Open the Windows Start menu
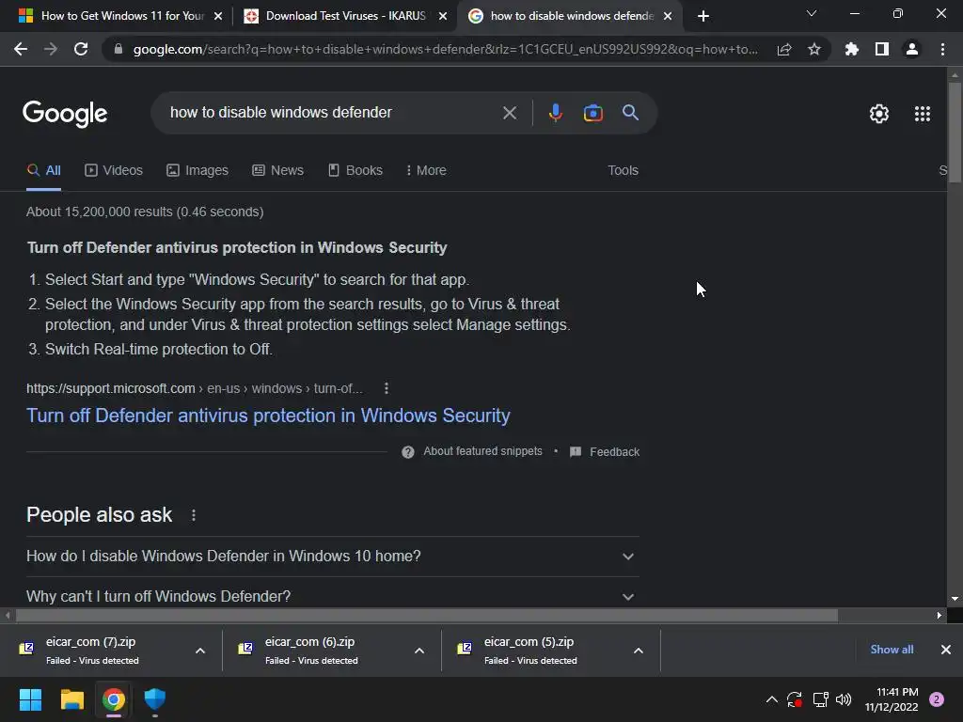The image size is (963, 722). click(30, 699)
